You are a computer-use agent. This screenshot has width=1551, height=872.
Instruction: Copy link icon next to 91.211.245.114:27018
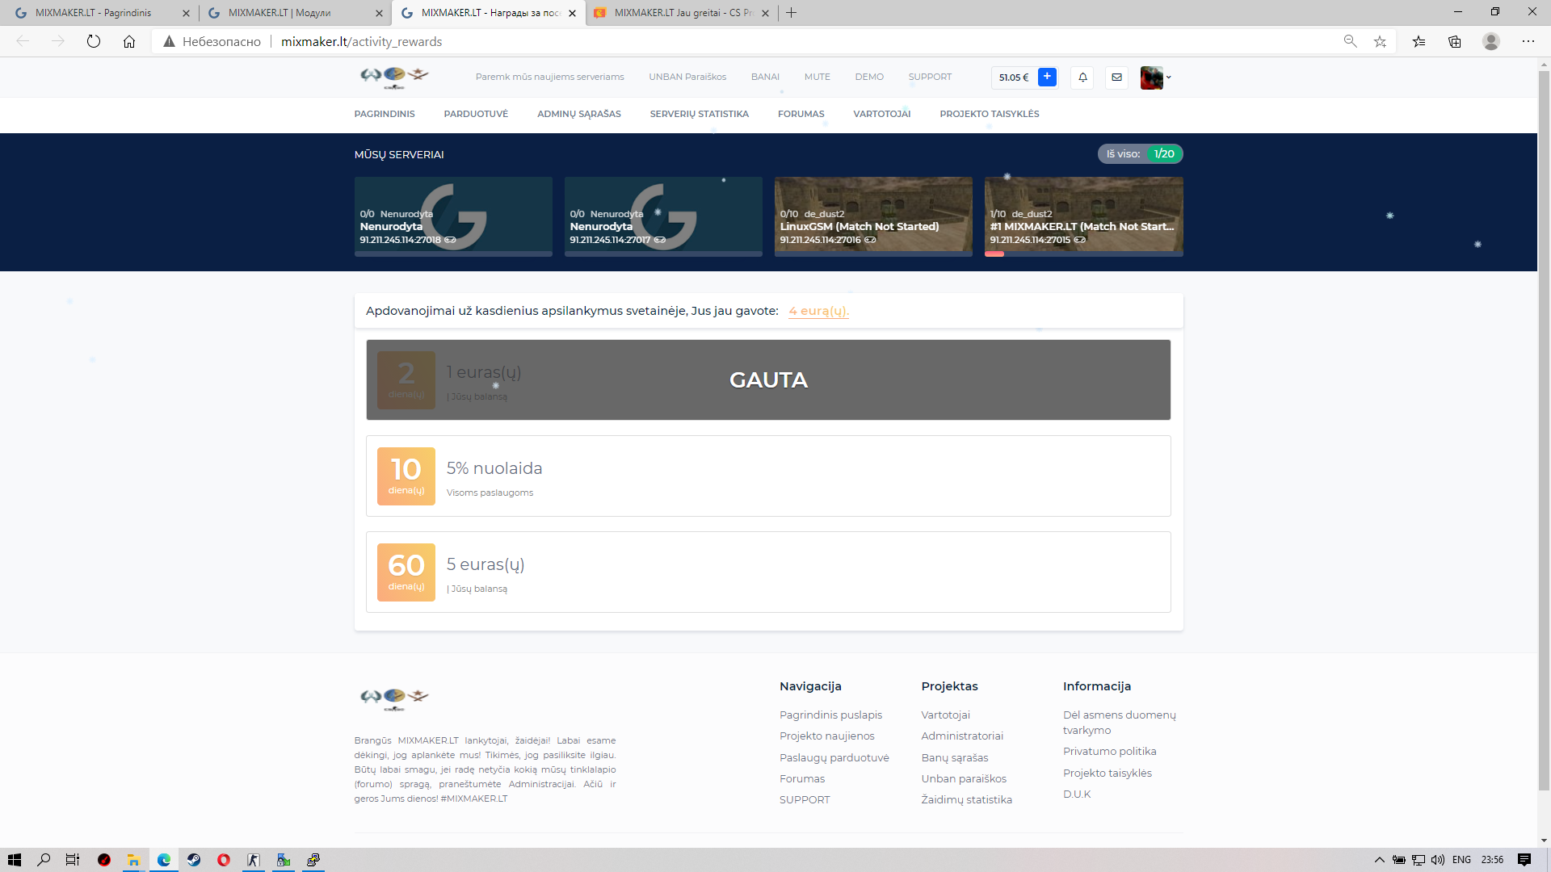tap(450, 240)
